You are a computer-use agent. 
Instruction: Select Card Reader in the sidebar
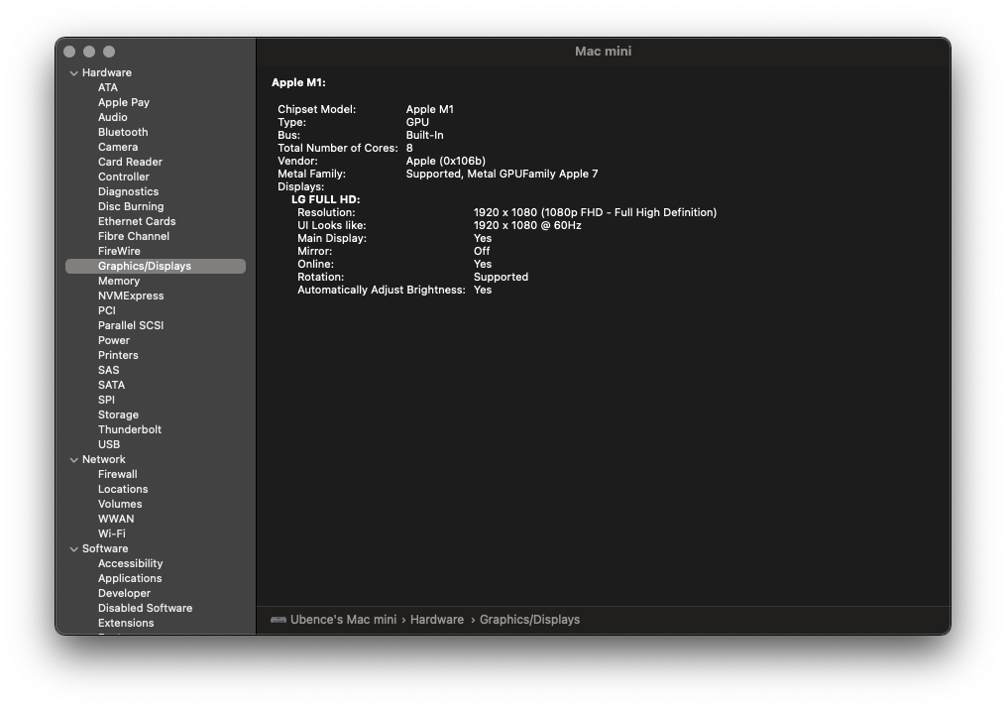coord(130,162)
